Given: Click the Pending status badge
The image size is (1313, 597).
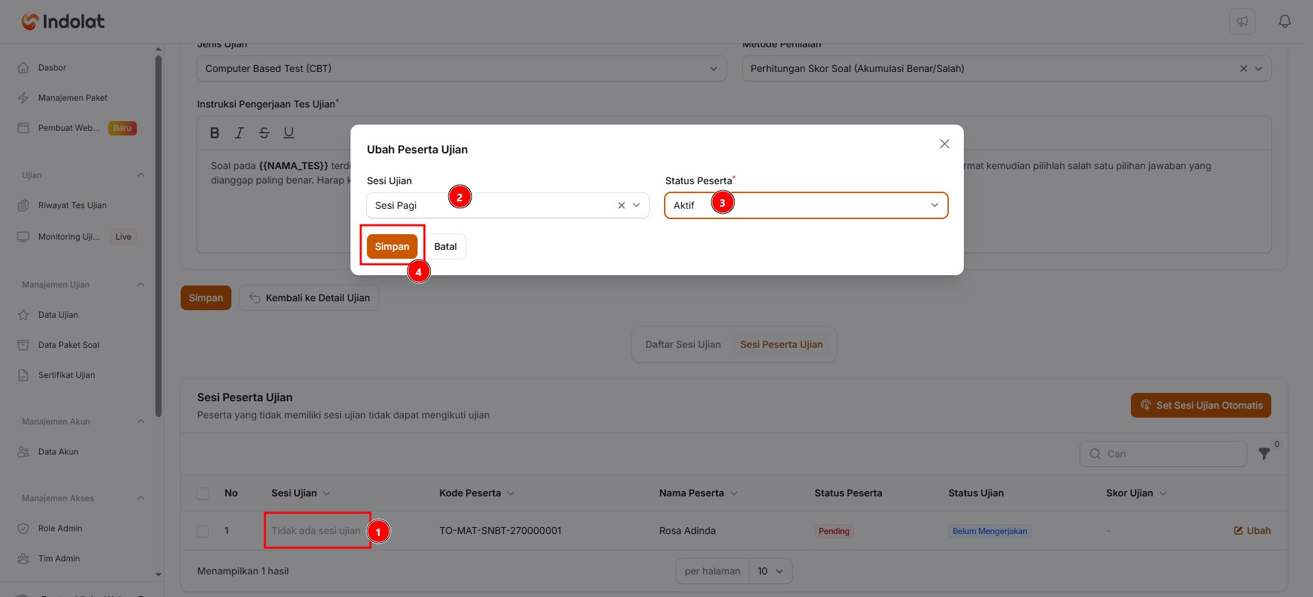Looking at the screenshot, I should pyautogui.click(x=834, y=531).
